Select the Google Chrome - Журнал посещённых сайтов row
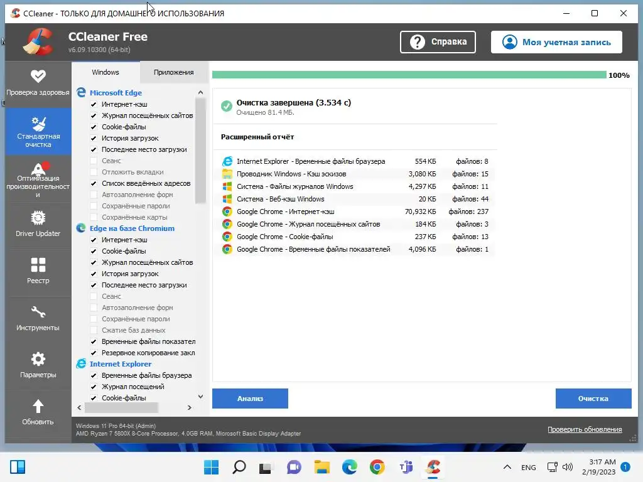This screenshot has width=643, height=482. 355,224
